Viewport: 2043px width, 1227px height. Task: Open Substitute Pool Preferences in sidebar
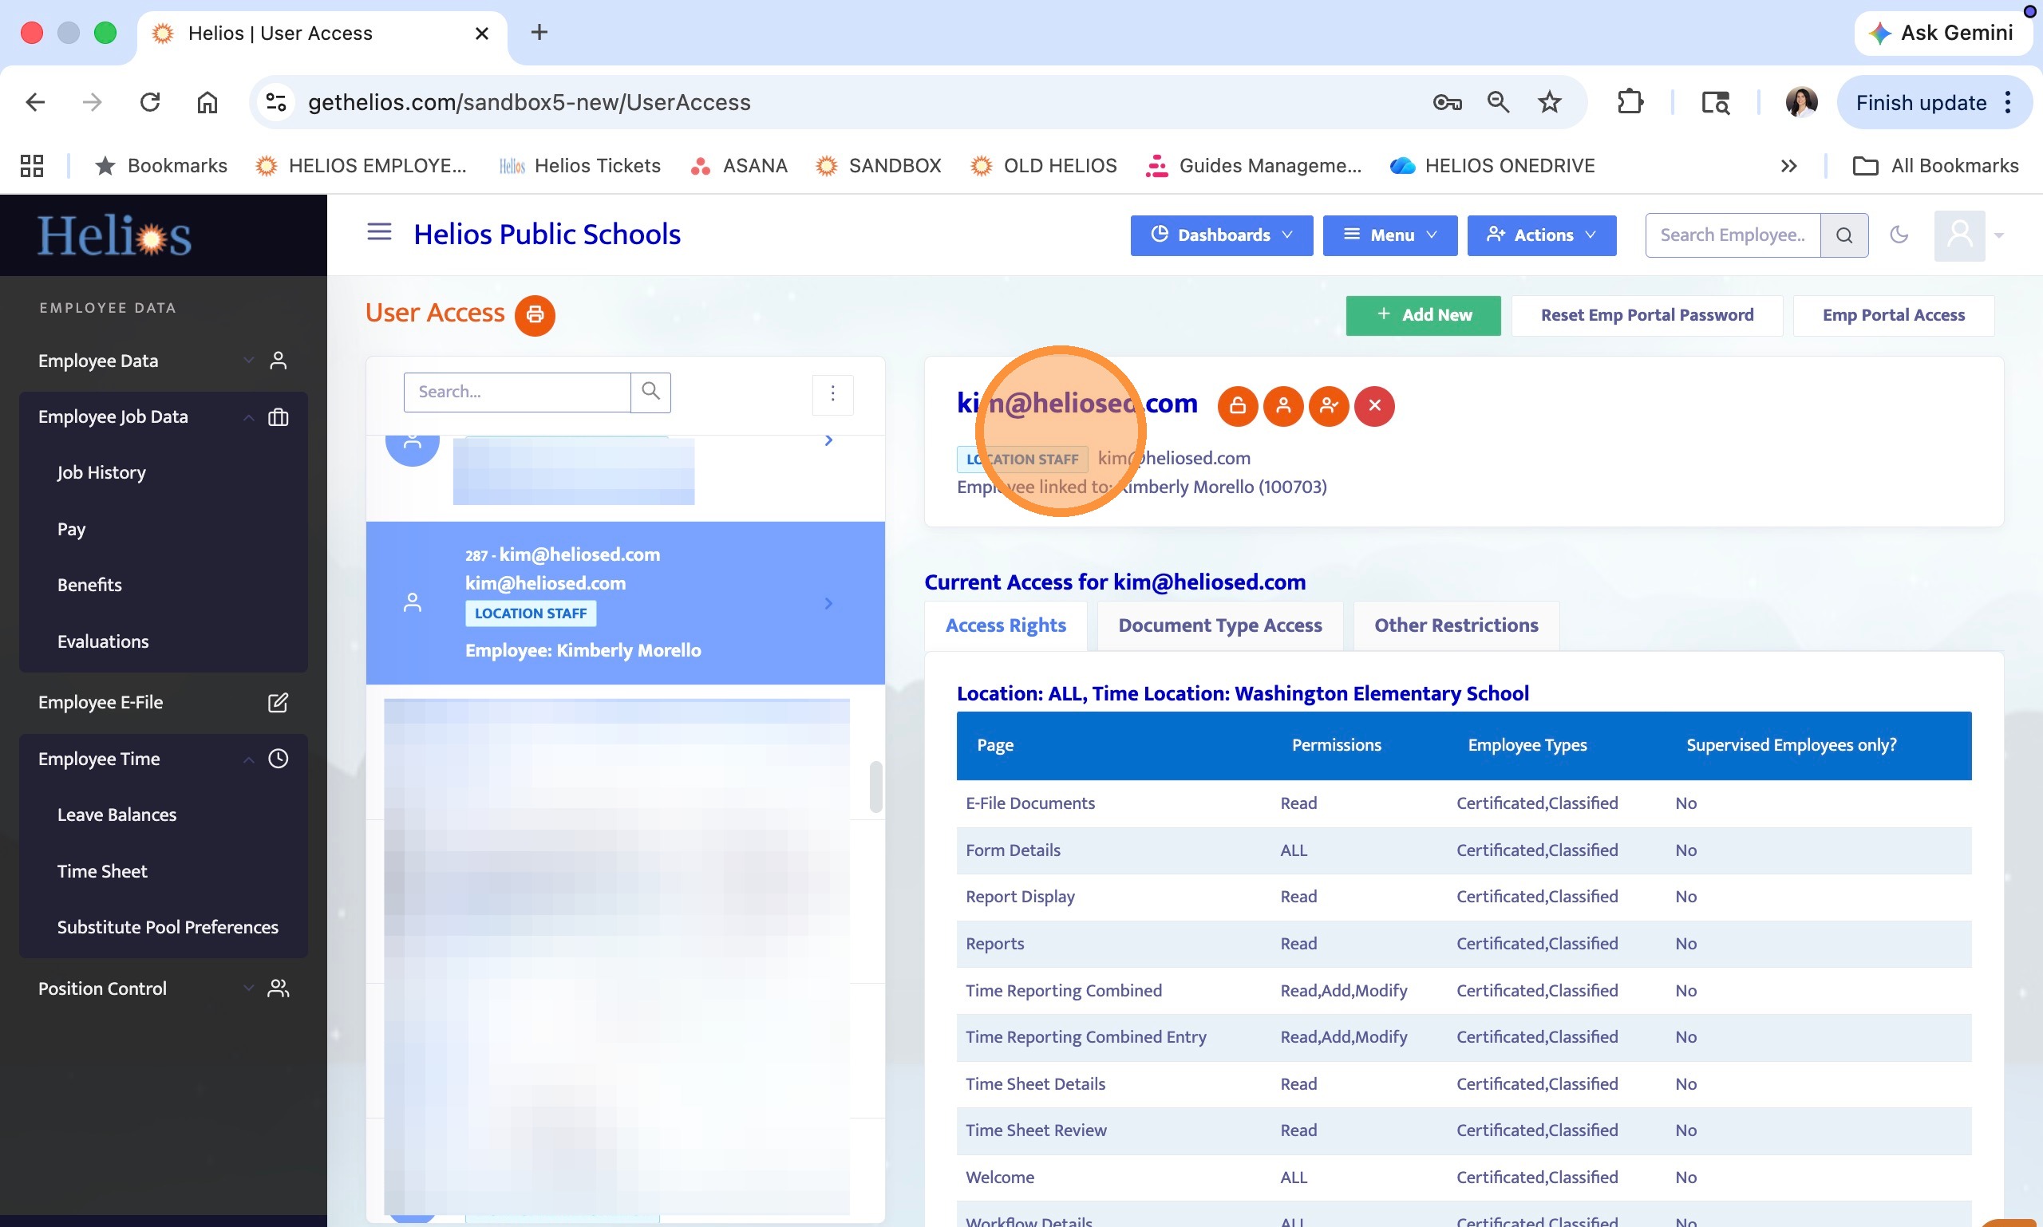point(168,928)
